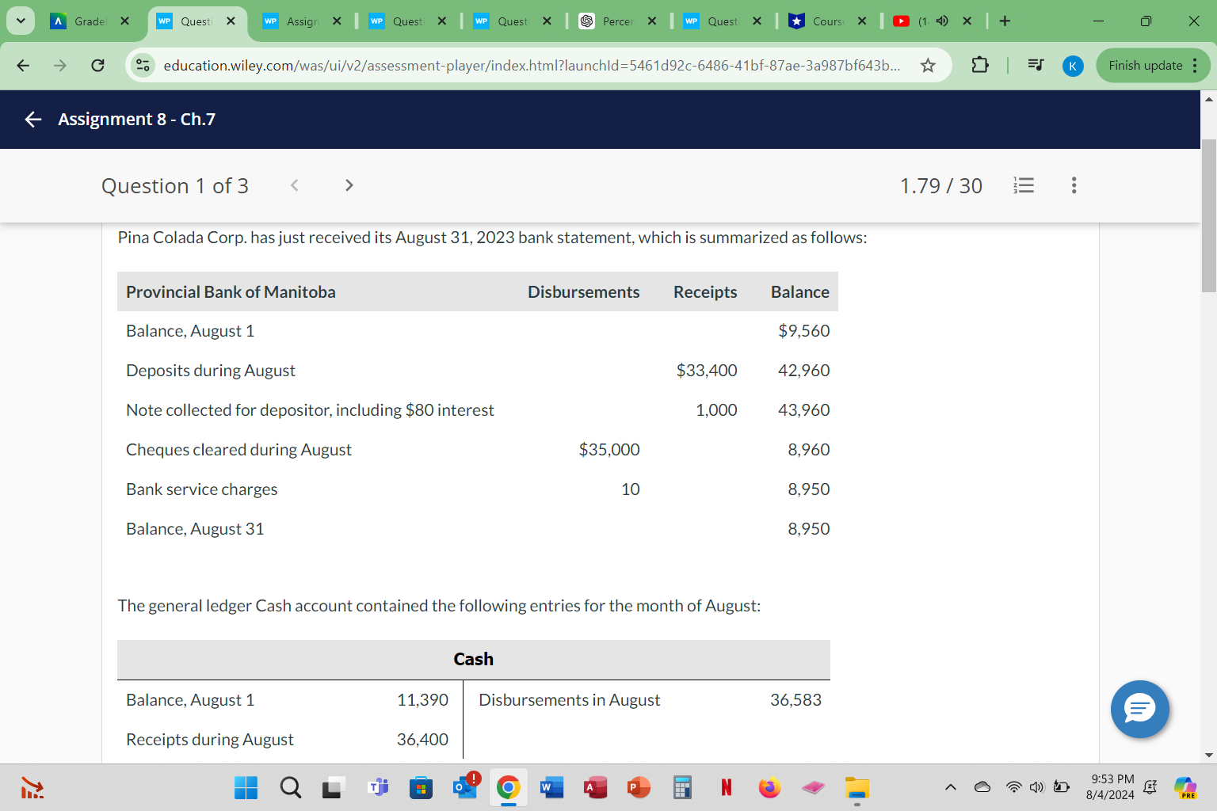This screenshot has width=1217, height=811.
Task: Close the Percer tab
Action: [x=652, y=21]
